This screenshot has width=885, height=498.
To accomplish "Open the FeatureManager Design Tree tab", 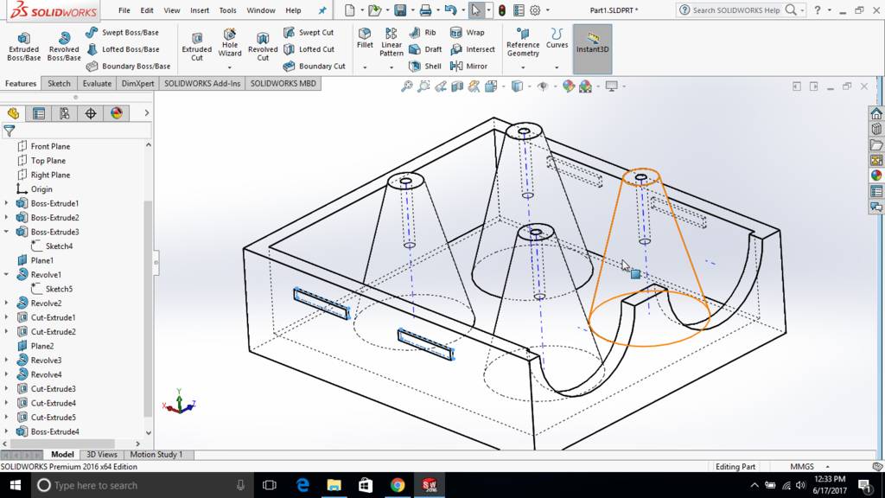I will click(x=13, y=113).
